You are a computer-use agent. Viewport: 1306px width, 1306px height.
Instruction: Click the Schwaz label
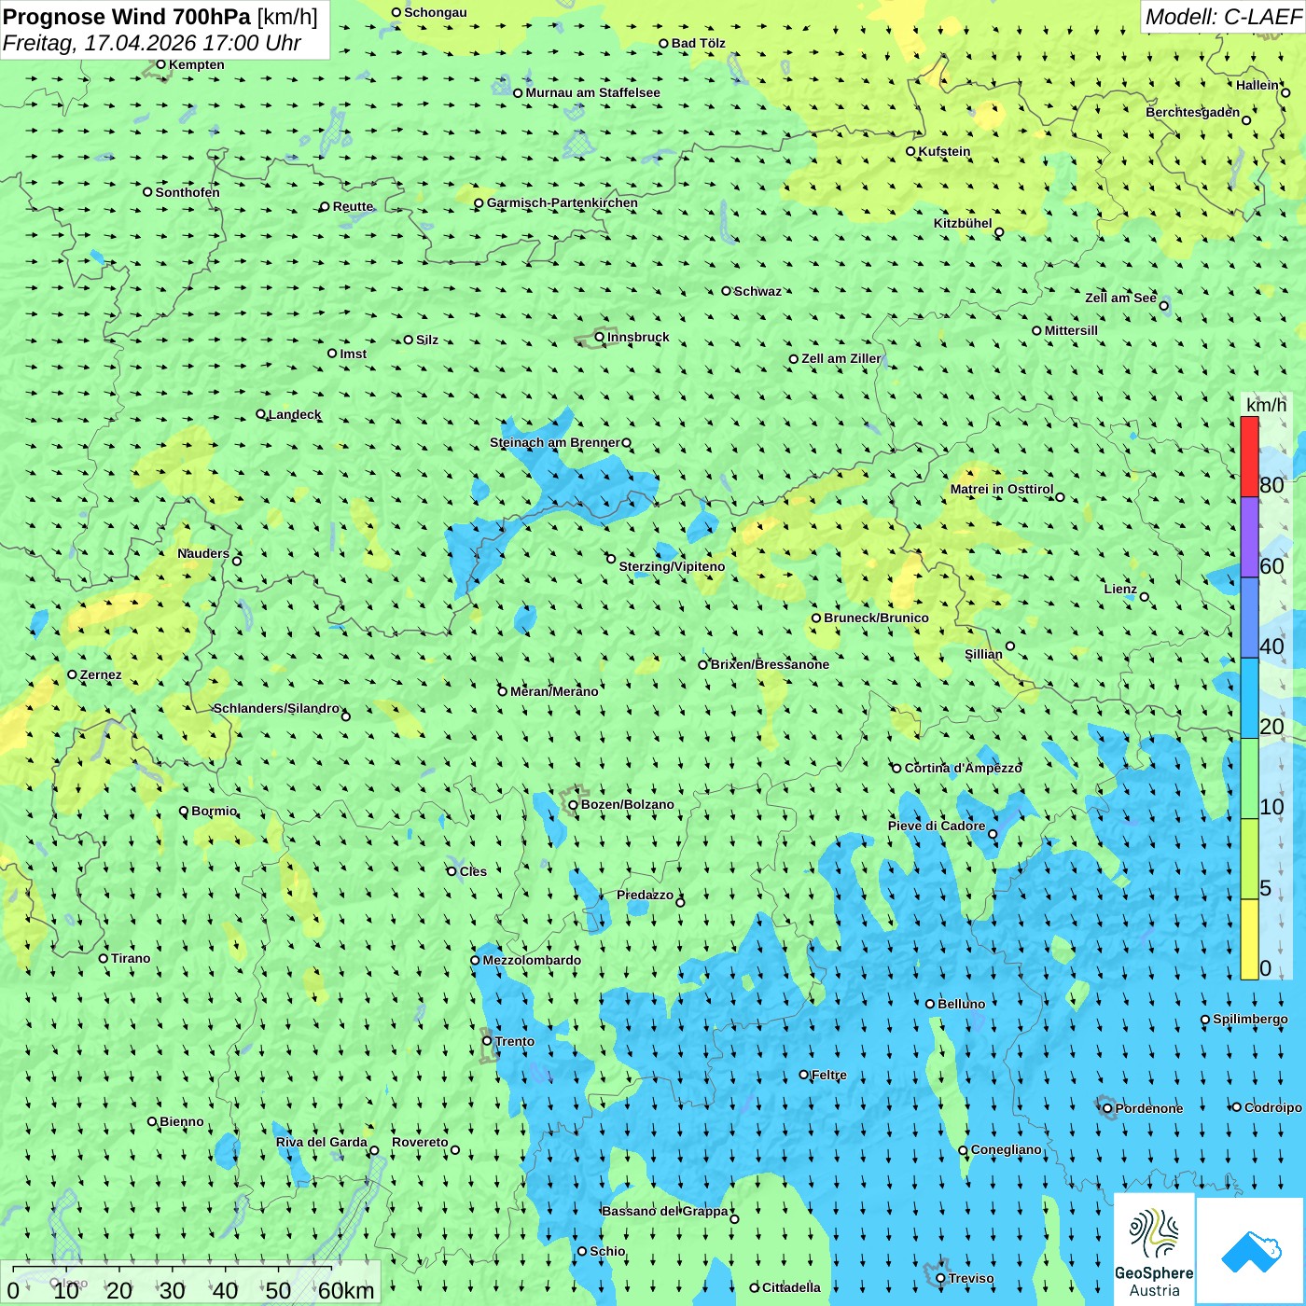[x=757, y=291]
